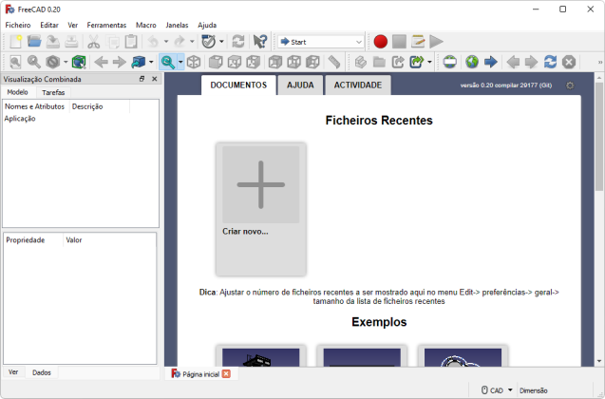
Task: Click the Dimensão status bar field
Action: point(534,389)
